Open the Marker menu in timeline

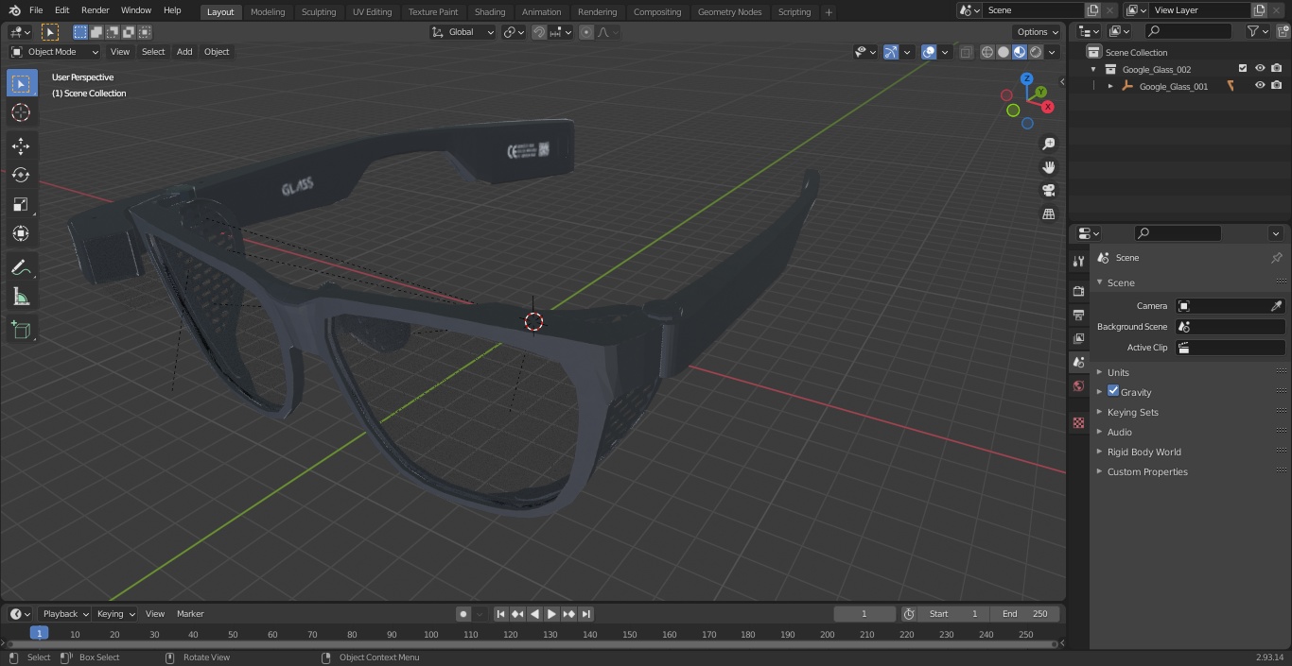click(190, 614)
